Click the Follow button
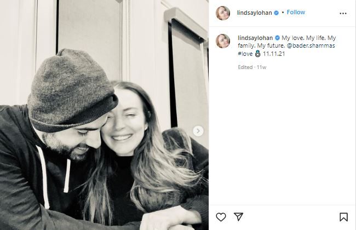The width and height of the screenshot is (356, 230). (296, 12)
